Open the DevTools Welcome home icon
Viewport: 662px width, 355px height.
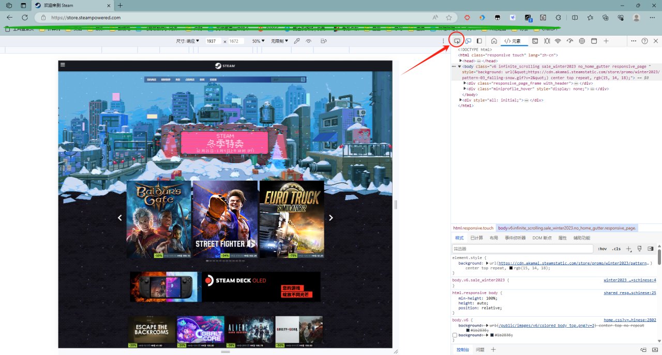click(494, 41)
